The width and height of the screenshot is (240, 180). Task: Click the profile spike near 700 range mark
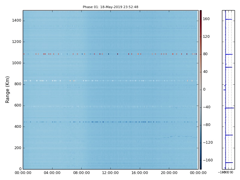point(229,108)
